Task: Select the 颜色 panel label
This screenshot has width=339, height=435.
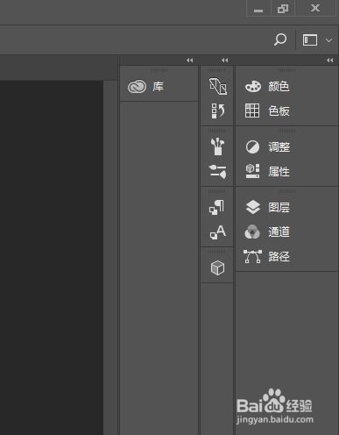Action: tap(279, 87)
